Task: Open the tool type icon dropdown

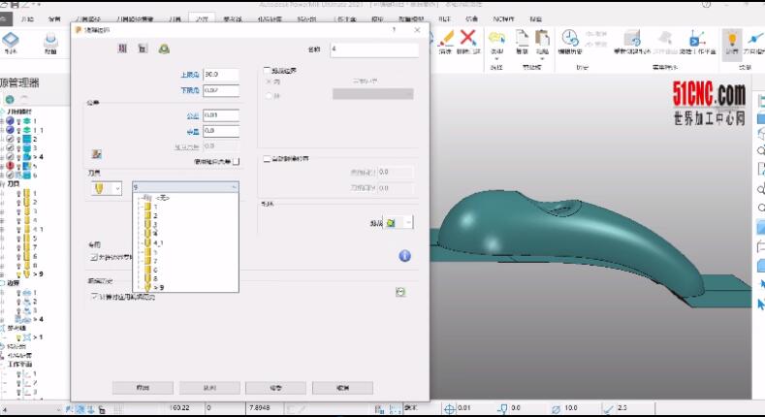Action: point(117,188)
